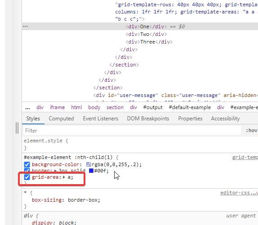Click the box-sizing: border-box declaration

pos(66,200)
